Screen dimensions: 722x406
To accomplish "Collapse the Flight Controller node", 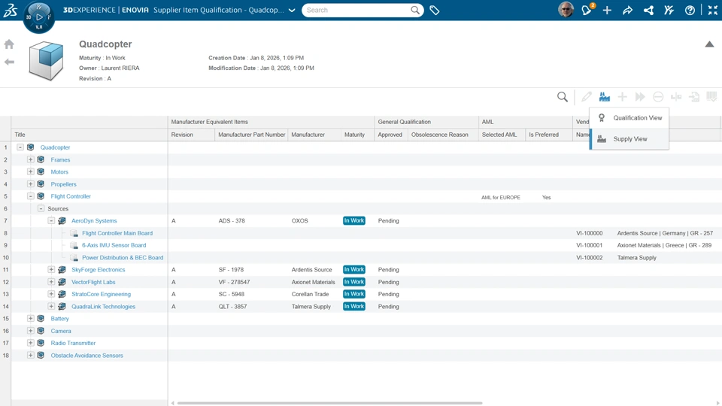I will (x=30, y=196).
